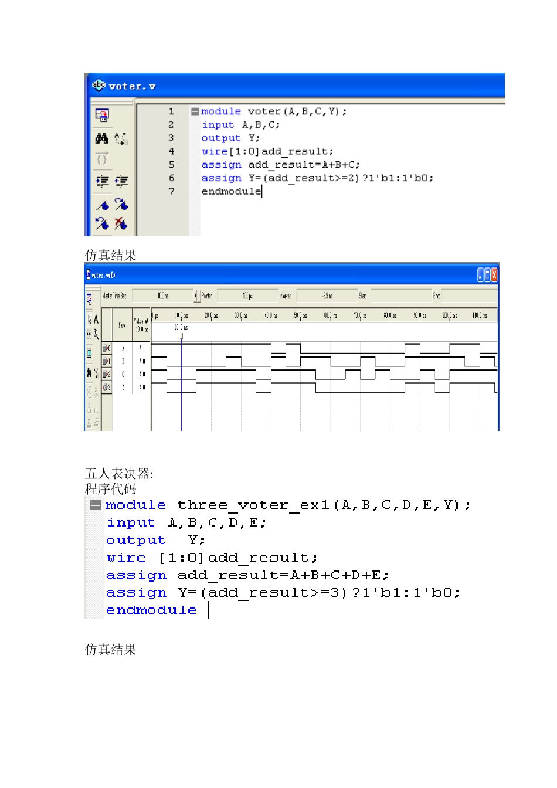Select the pointer selection tool in waveform editor
This screenshot has width=557, height=788.
[89, 320]
